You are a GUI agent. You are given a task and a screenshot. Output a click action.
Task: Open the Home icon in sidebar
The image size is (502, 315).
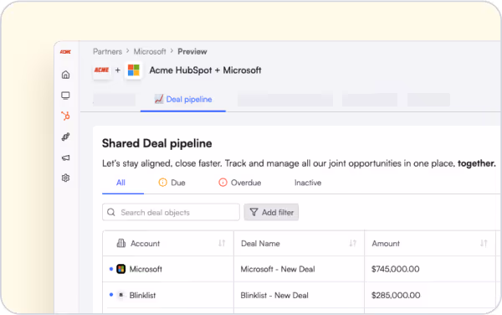tap(65, 75)
